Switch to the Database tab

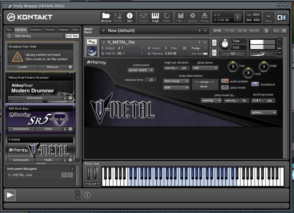point(36,30)
